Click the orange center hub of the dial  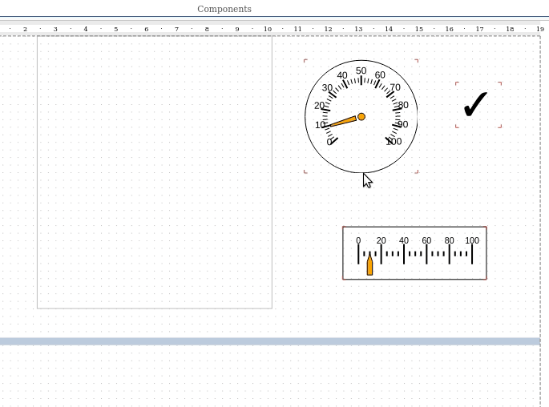(x=361, y=117)
